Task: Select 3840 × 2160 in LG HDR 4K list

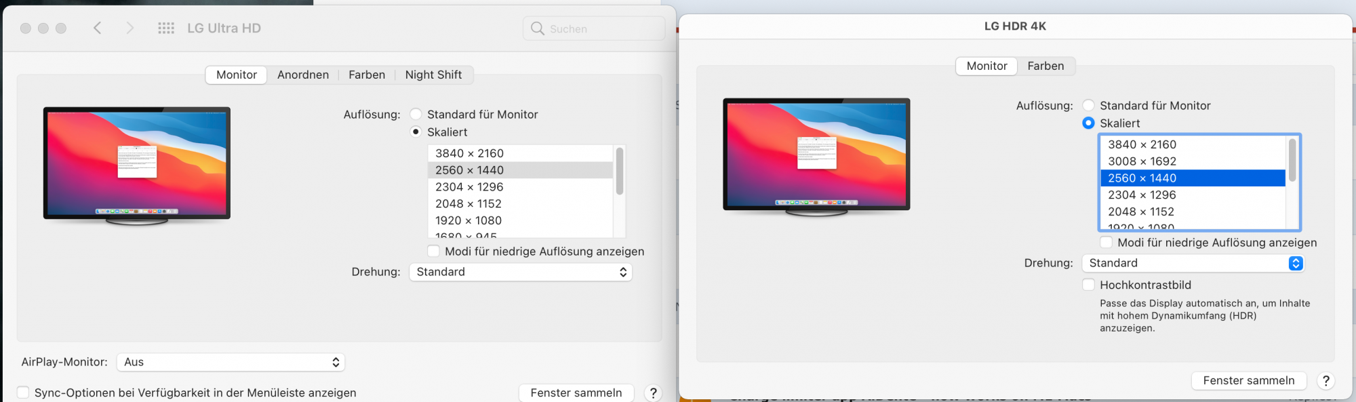Action: coord(1193,144)
